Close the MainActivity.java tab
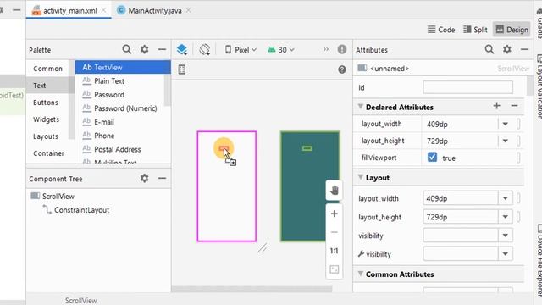 pos(188,10)
